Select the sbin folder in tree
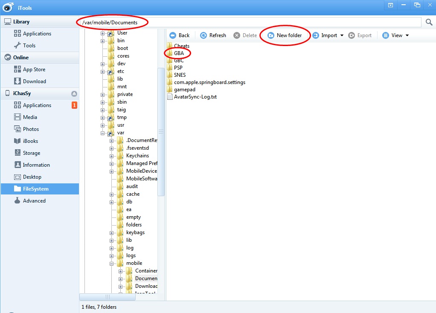 point(122,102)
